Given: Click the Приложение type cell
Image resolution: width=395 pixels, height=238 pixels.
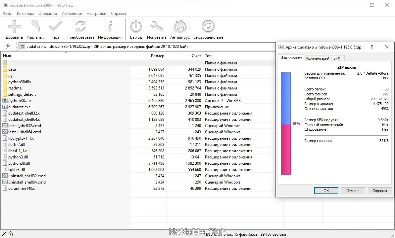Looking at the screenshot, I should pos(217,107).
